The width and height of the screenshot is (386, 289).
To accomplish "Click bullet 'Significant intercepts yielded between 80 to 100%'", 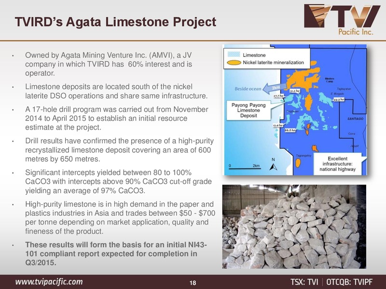I will pos(118,182).
